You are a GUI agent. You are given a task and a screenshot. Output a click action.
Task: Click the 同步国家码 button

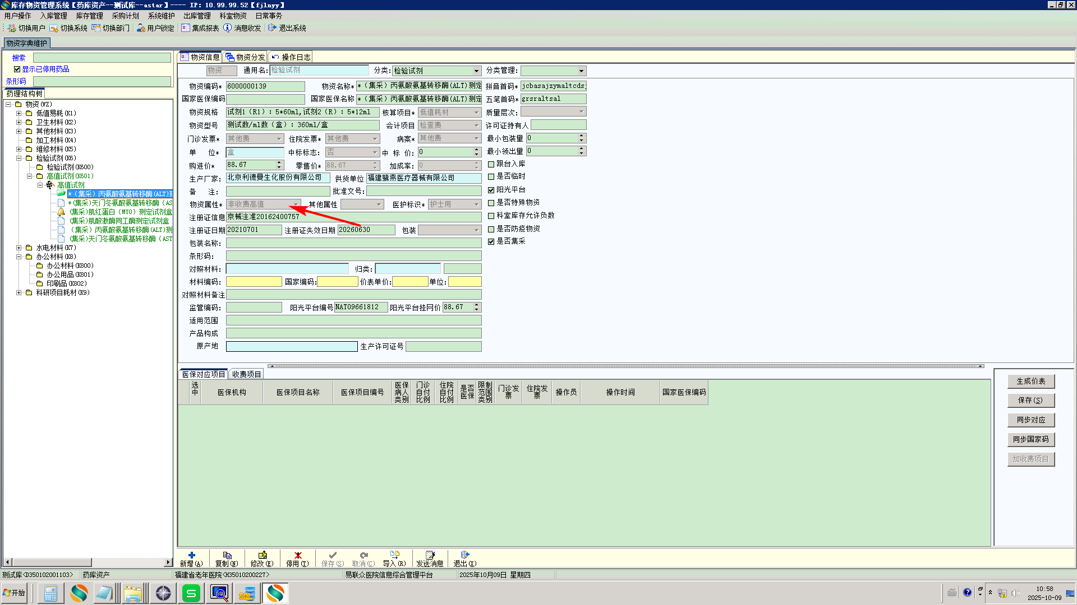1030,440
